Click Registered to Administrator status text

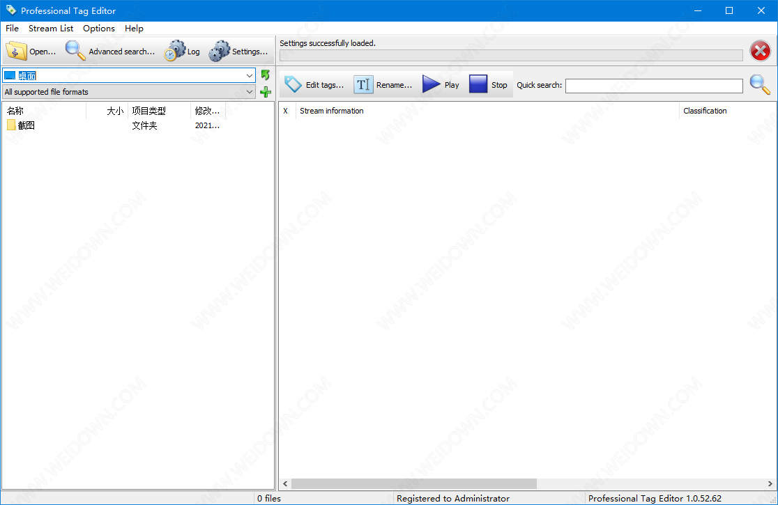453,498
